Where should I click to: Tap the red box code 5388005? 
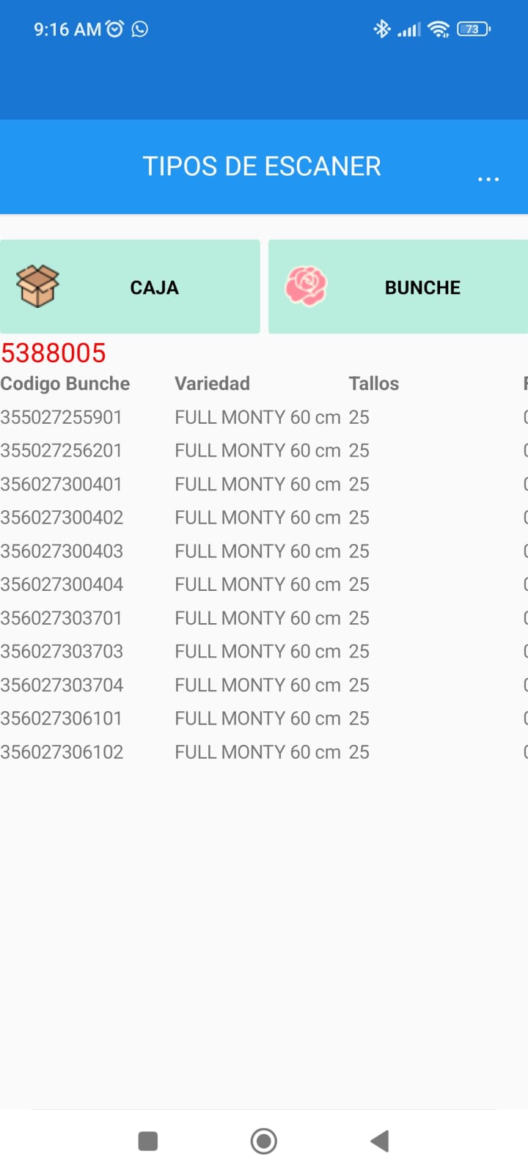tap(54, 353)
